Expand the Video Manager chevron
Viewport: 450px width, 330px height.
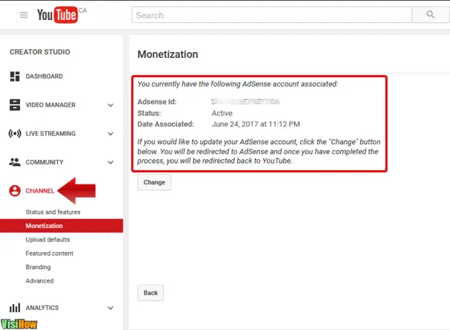pos(111,105)
